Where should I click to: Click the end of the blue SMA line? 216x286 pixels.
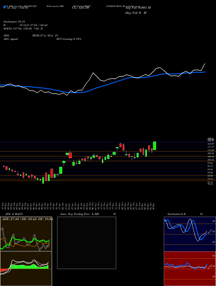[205, 72]
